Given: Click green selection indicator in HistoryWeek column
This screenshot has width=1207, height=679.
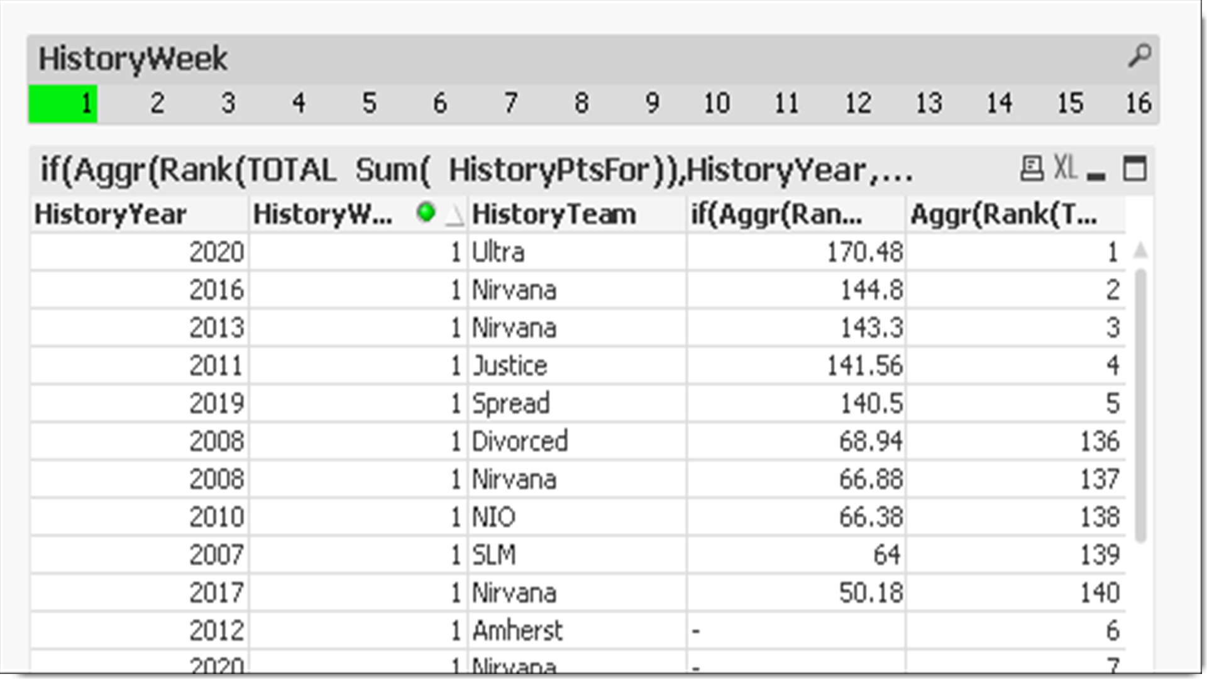Looking at the screenshot, I should click(426, 213).
